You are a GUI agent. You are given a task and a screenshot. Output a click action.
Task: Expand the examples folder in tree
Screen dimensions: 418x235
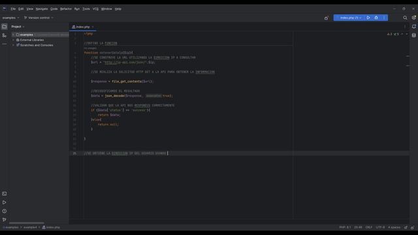tap(13, 35)
